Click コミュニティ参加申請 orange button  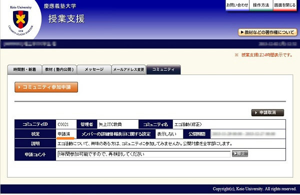(46, 87)
